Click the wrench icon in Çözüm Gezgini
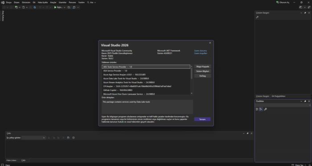Screen dimensions: 312x166 pyautogui.click(x=257, y=17)
